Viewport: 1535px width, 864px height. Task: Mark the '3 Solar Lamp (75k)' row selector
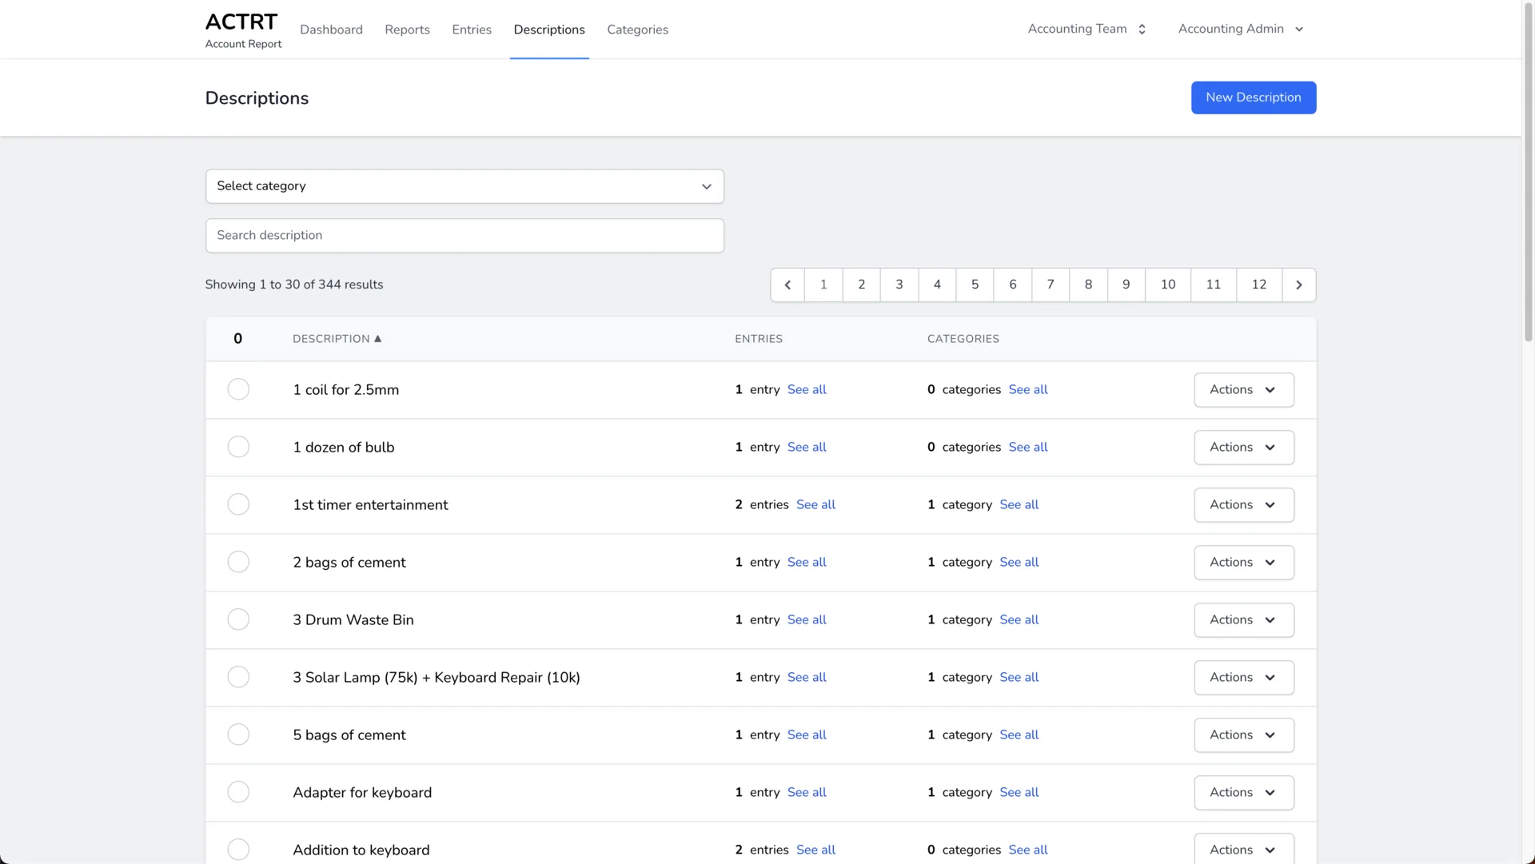pyautogui.click(x=238, y=677)
